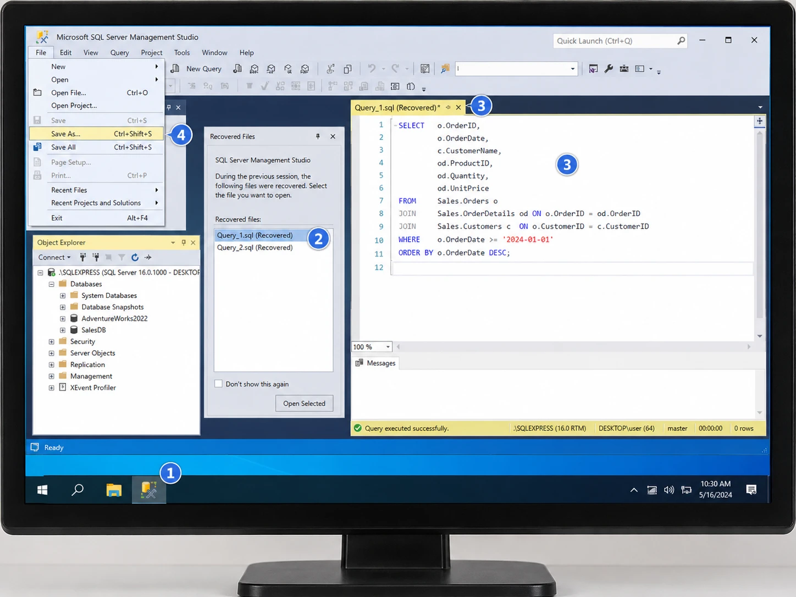The height and width of the screenshot is (597, 796).
Task: Open the Connect dropdown in Object Explorer
Action: click(54, 257)
